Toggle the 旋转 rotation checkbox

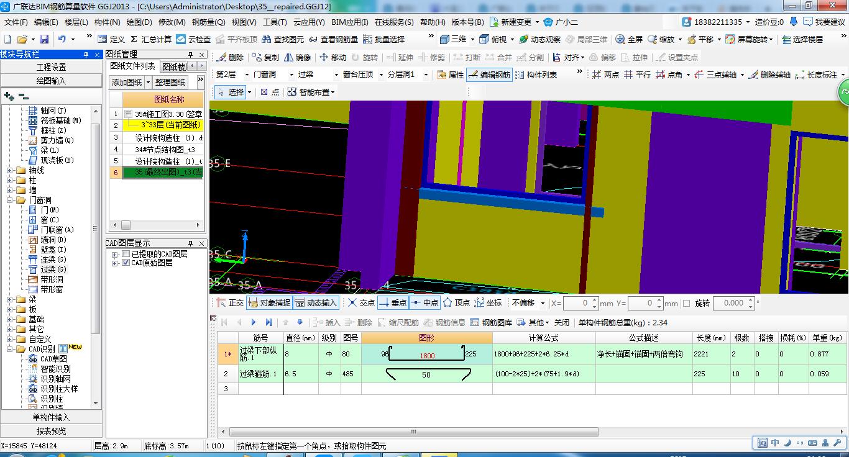[x=686, y=303]
